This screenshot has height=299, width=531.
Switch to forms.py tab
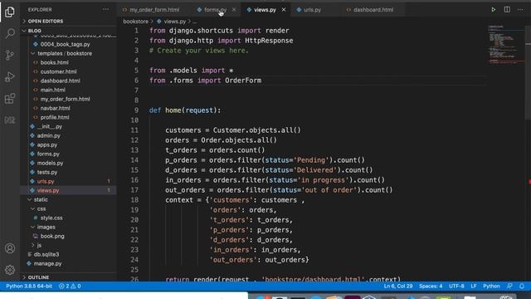pos(215,10)
